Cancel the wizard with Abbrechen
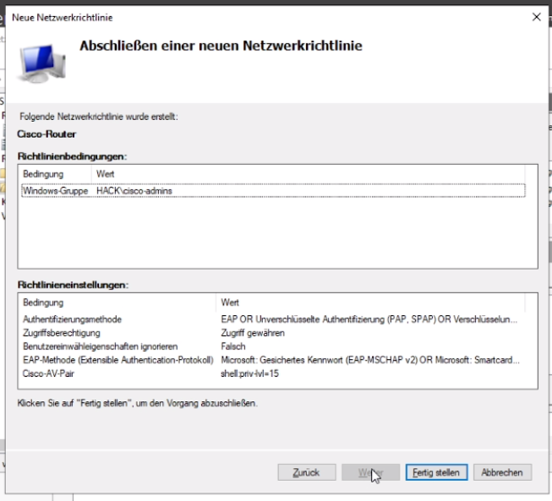Screen dimensions: 552x501 (502, 472)
